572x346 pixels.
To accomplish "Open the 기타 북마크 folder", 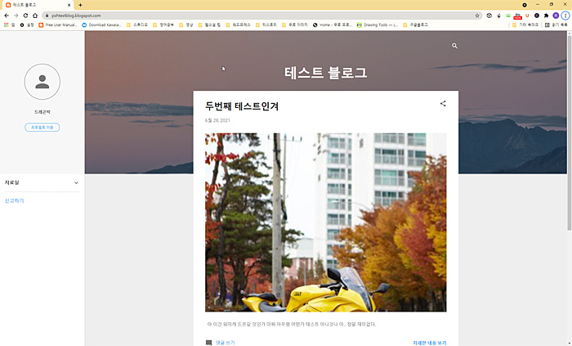I will click(525, 25).
